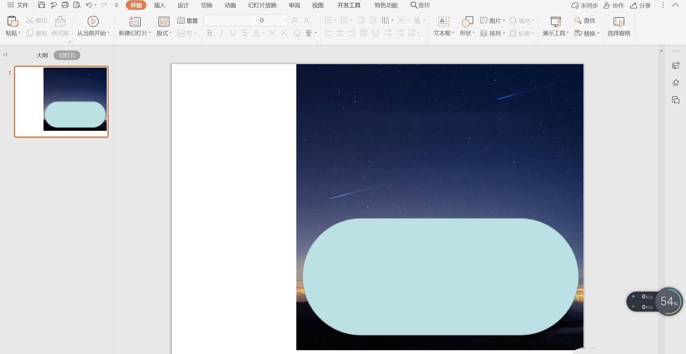Click the Share (分享) button

(641, 5)
